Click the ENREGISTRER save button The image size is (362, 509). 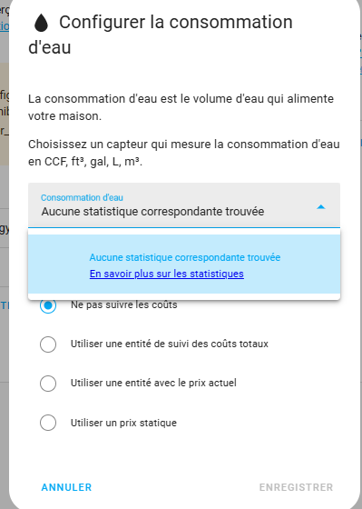296,487
